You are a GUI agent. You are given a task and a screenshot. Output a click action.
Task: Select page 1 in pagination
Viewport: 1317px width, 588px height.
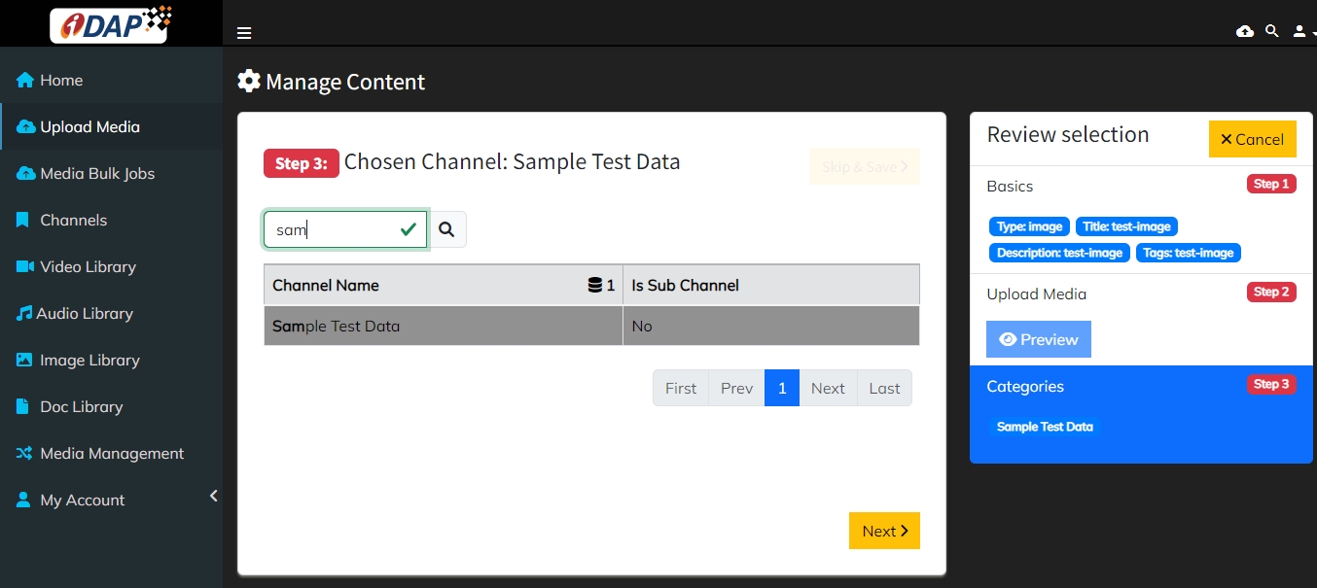click(x=782, y=388)
